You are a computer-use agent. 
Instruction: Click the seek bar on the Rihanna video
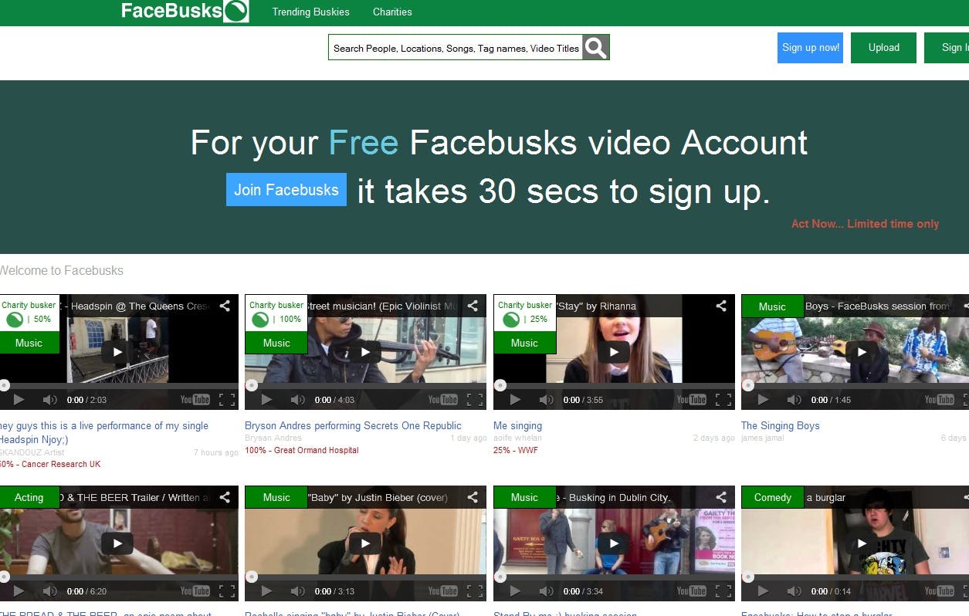613,384
